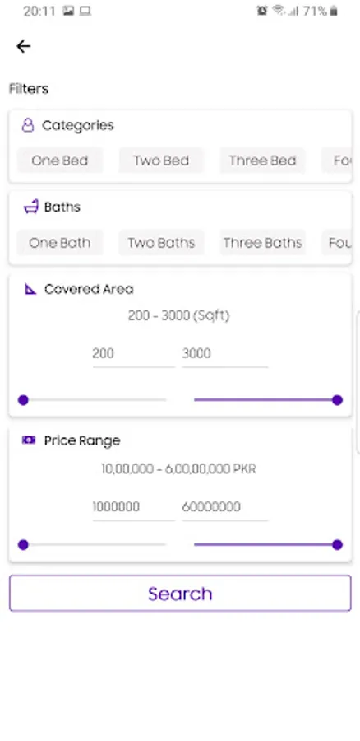Image resolution: width=360 pixels, height=741 pixels.
Task: Tap the back arrow icon
Action: pos(23,46)
